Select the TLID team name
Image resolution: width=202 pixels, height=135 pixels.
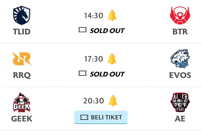(x=22, y=32)
